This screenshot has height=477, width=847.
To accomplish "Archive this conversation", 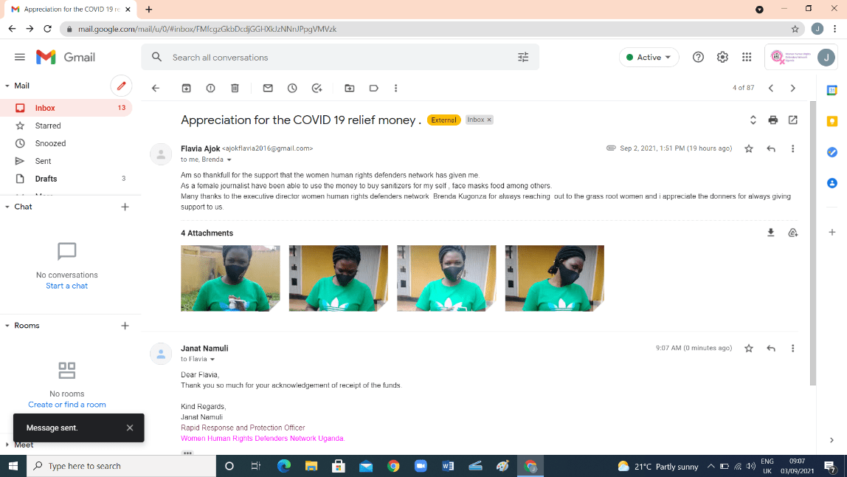I will (x=187, y=88).
